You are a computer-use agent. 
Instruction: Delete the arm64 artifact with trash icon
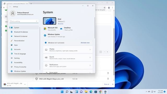tap(108, 73)
